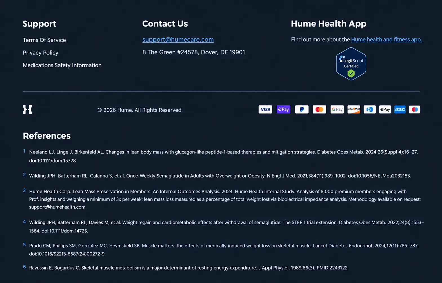
Task: Click the Google Pay payment icon
Action: point(337,109)
